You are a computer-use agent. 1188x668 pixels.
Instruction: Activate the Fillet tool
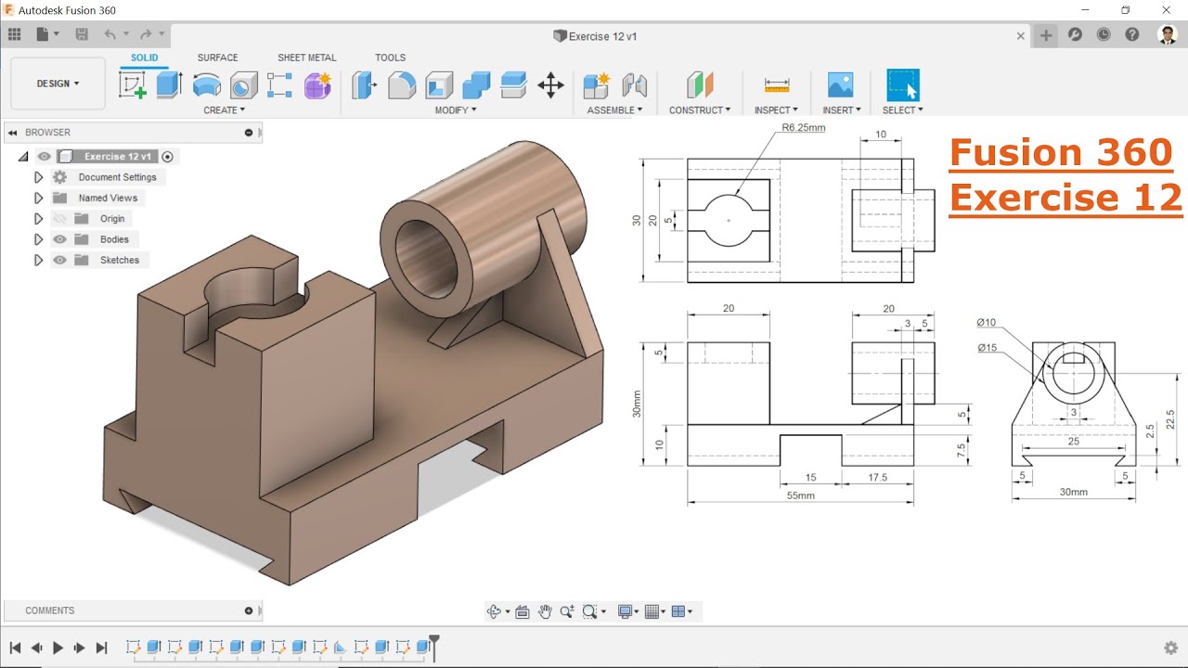pos(402,85)
